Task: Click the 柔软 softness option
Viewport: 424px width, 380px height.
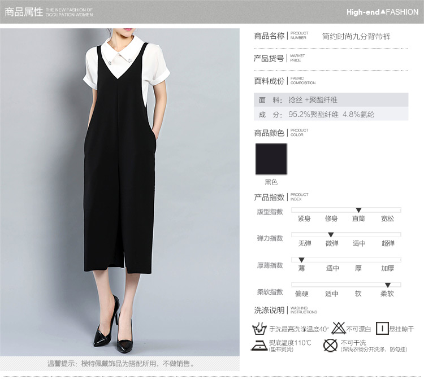Action: coord(387,294)
